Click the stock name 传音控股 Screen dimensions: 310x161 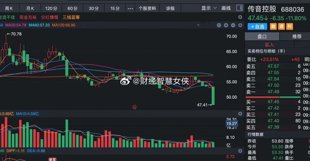(262, 9)
